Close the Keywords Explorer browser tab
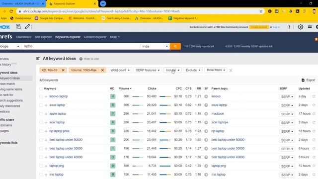 [95, 3]
